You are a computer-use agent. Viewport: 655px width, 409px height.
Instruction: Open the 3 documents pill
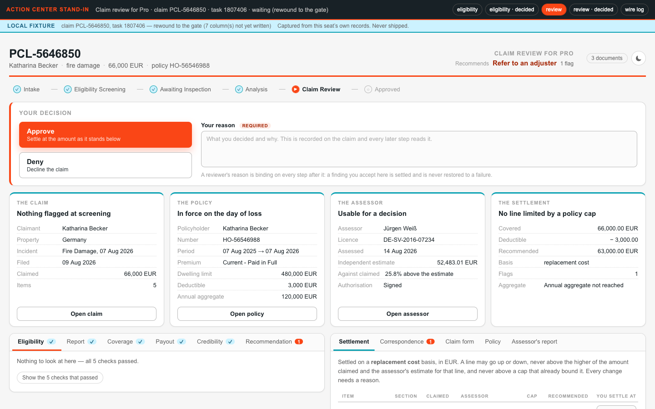[x=607, y=58]
